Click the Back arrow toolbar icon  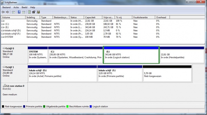point(3,12)
